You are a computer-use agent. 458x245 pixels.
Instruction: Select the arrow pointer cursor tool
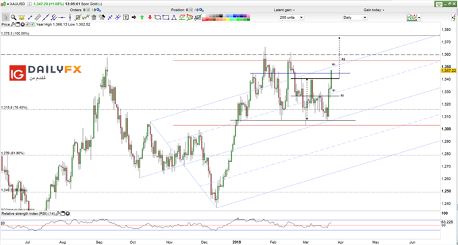(6, 17)
